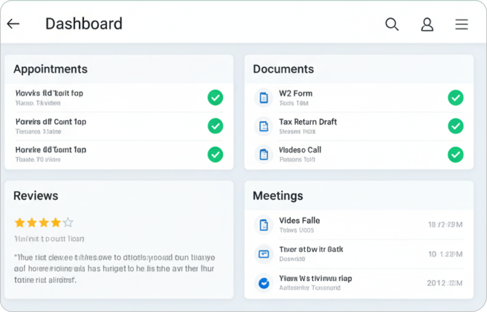This screenshot has width=487, height=312.
Task: Toggle the second appointment's green checkmark
Action: pyautogui.click(x=215, y=126)
